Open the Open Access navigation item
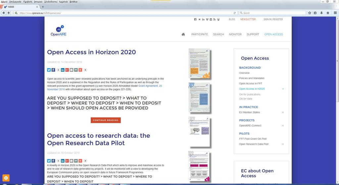This screenshot has height=185, width=339. pos(273,34)
